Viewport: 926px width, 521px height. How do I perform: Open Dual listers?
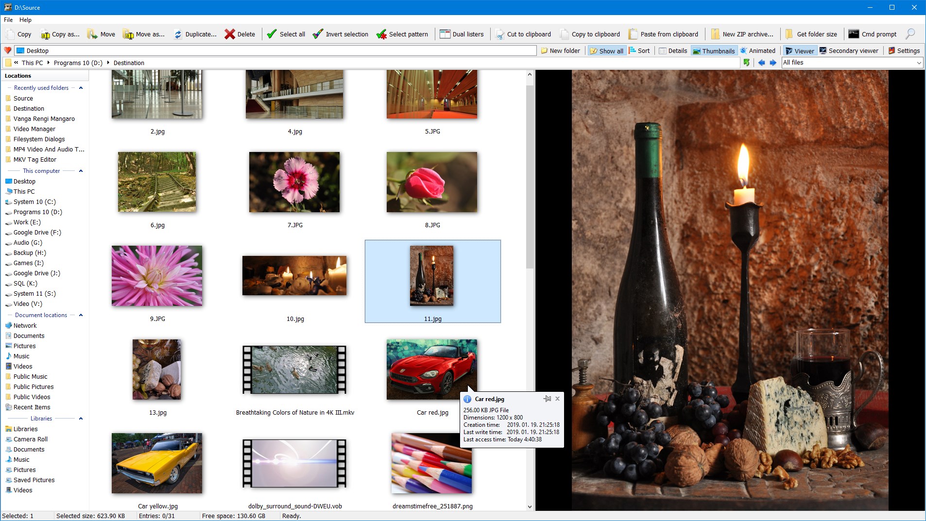click(x=462, y=34)
